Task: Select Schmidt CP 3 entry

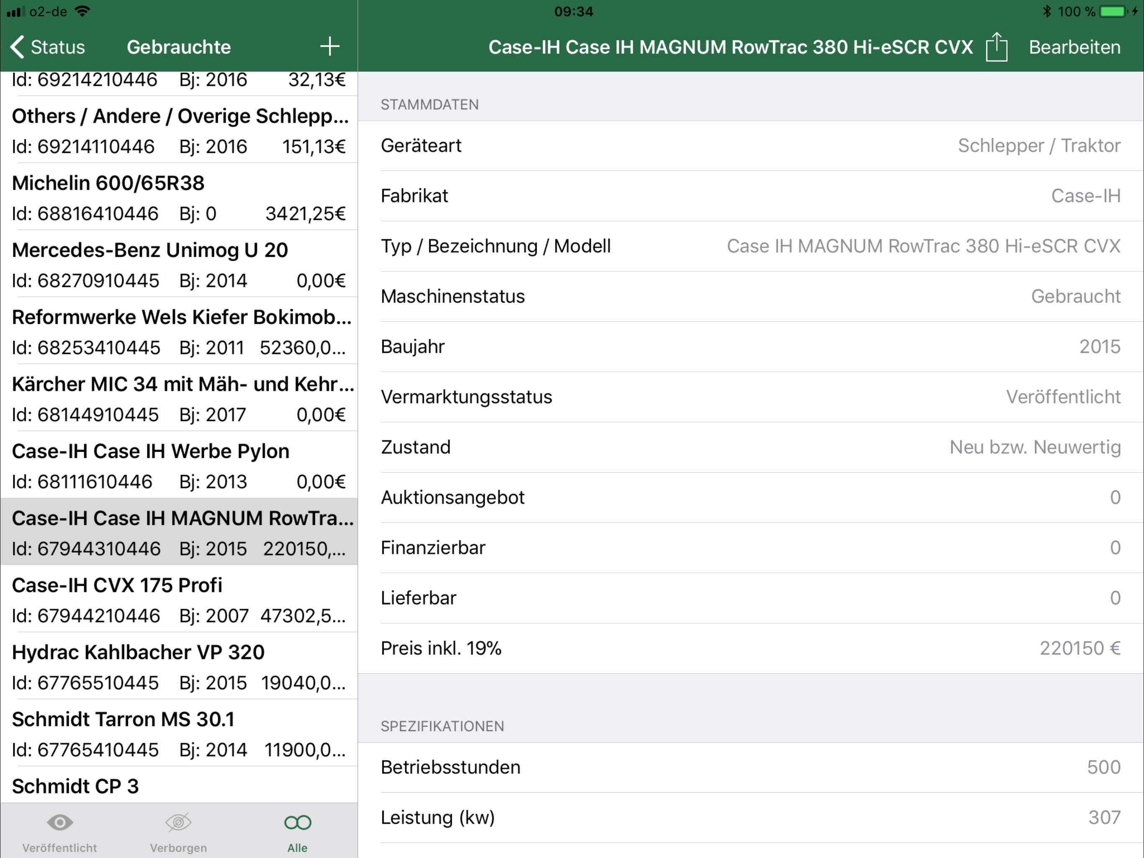Action: 179,786
